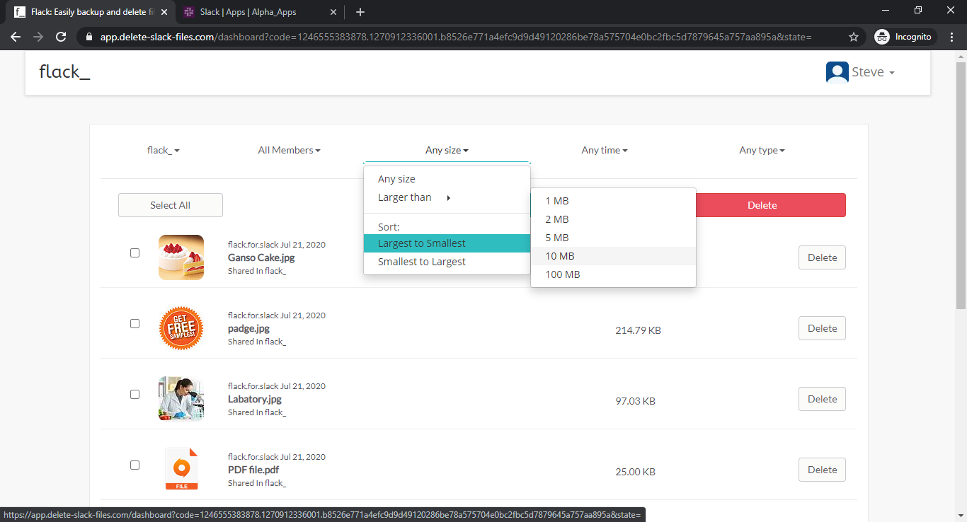
Task: Reload the page with the refresh icon
Action: (x=61, y=37)
